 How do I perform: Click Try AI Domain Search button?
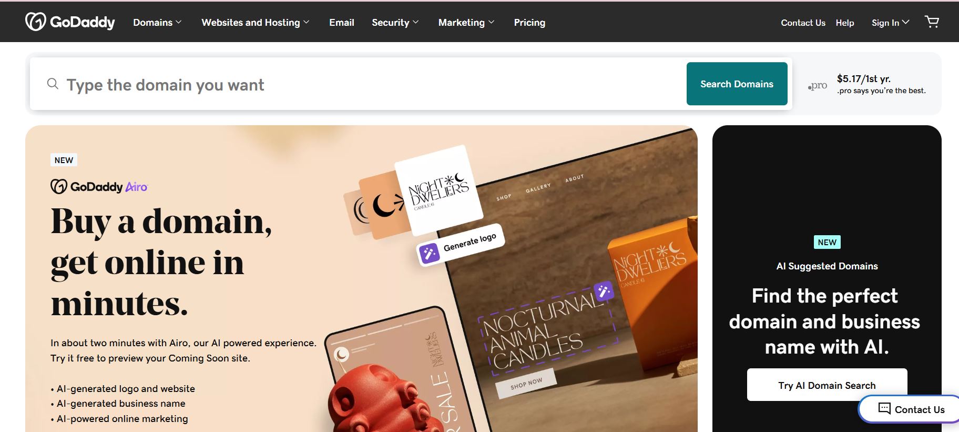tap(827, 385)
